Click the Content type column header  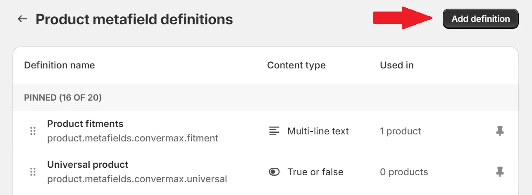tap(296, 65)
